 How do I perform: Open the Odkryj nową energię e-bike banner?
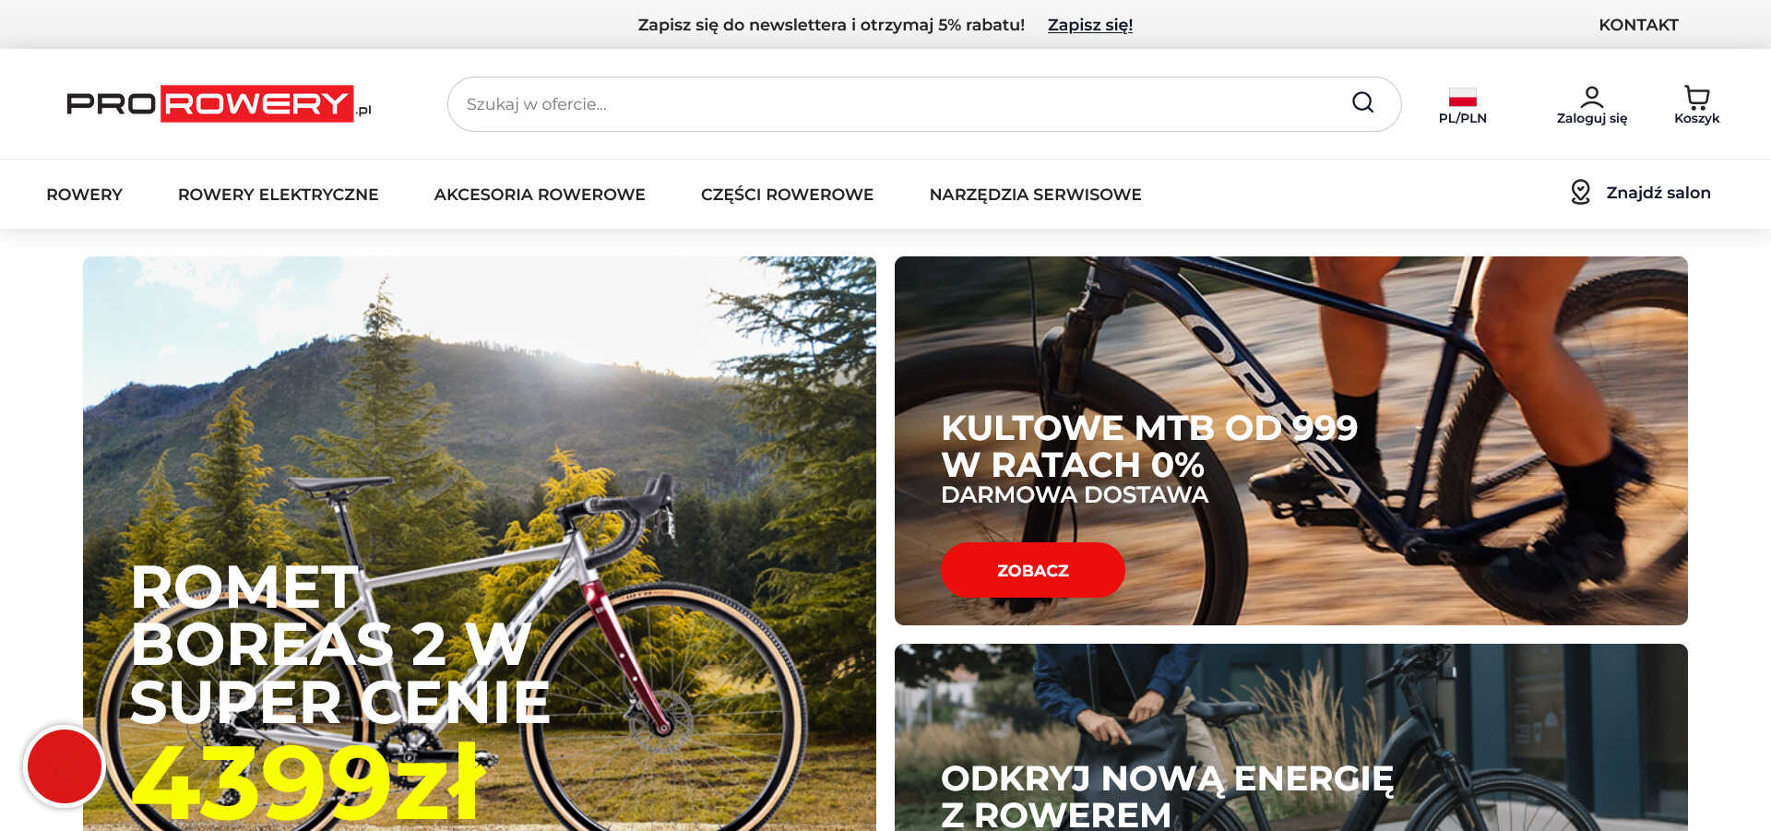click(1290, 737)
